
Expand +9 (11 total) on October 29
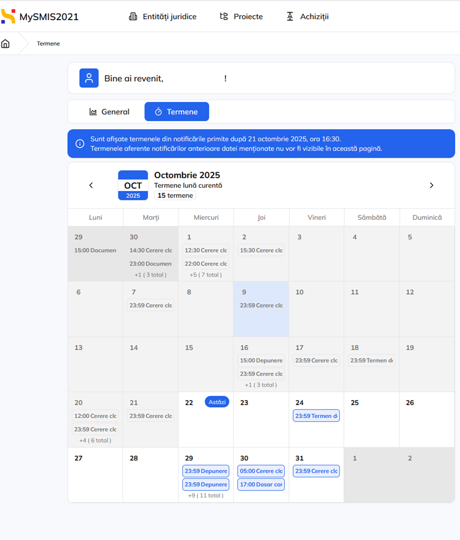[206, 495]
